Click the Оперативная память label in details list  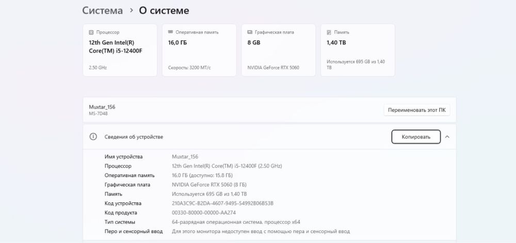pos(130,175)
